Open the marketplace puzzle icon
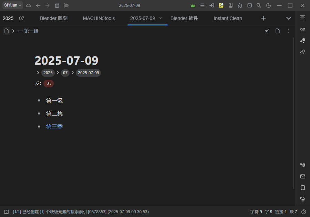Viewport: 310px width, 217px height. [x=240, y=6]
